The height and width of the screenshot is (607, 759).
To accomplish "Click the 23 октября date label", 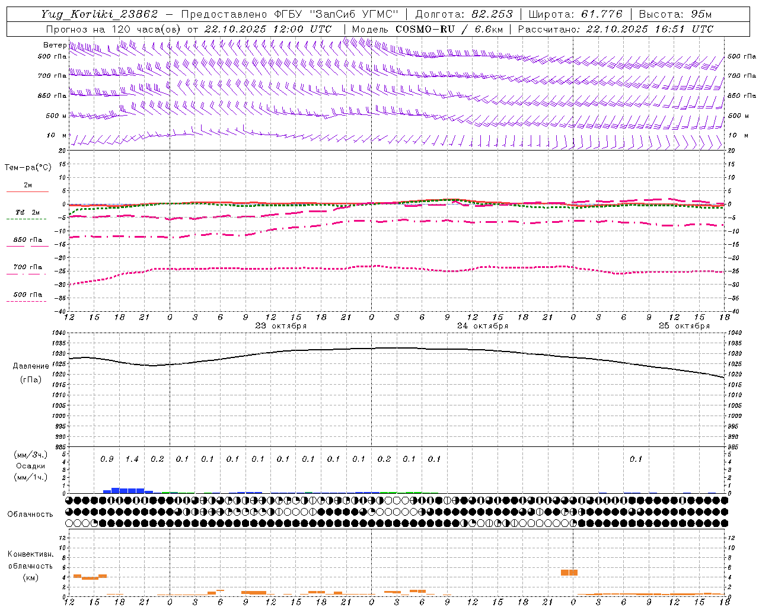I will pos(281,326).
